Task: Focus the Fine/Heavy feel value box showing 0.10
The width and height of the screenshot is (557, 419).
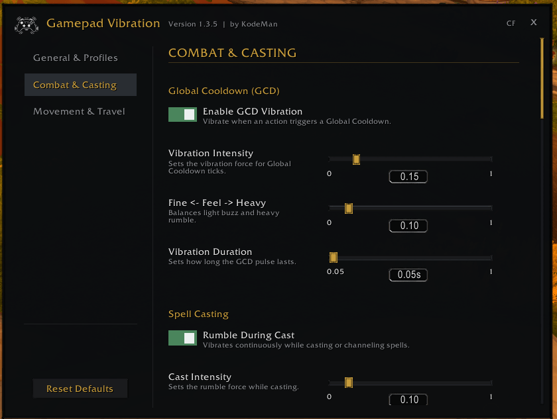Action: (x=408, y=226)
